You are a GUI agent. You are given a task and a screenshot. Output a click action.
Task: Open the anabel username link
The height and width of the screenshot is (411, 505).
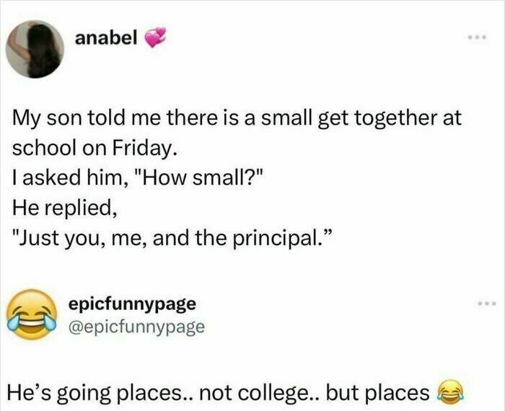(106, 36)
